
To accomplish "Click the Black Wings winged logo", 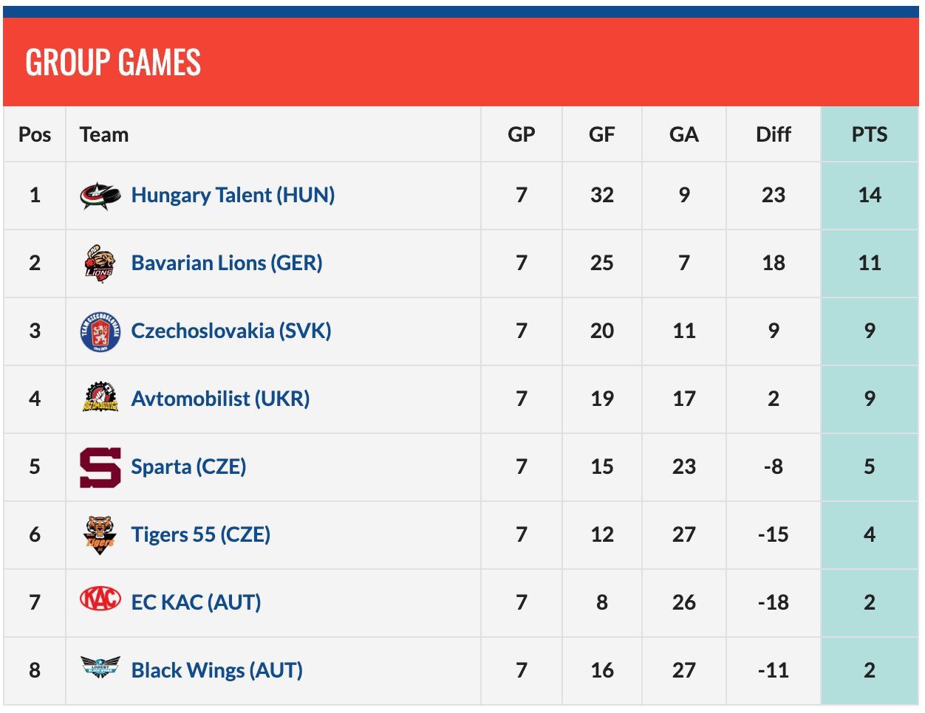I will pyautogui.click(x=100, y=667).
